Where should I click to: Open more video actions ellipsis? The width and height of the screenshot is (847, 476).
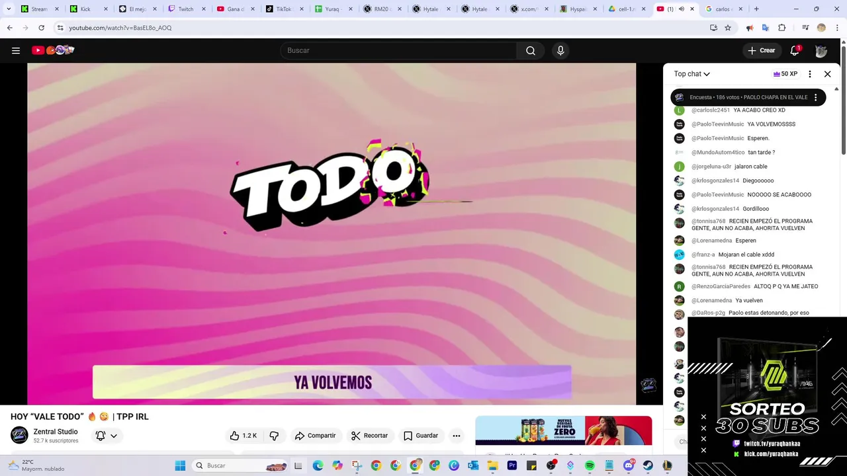pyautogui.click(x=456, y=436)
